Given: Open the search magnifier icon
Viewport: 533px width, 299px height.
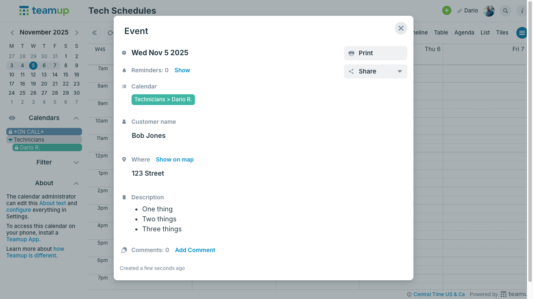Looking at the screenshot, I should 506,11.
